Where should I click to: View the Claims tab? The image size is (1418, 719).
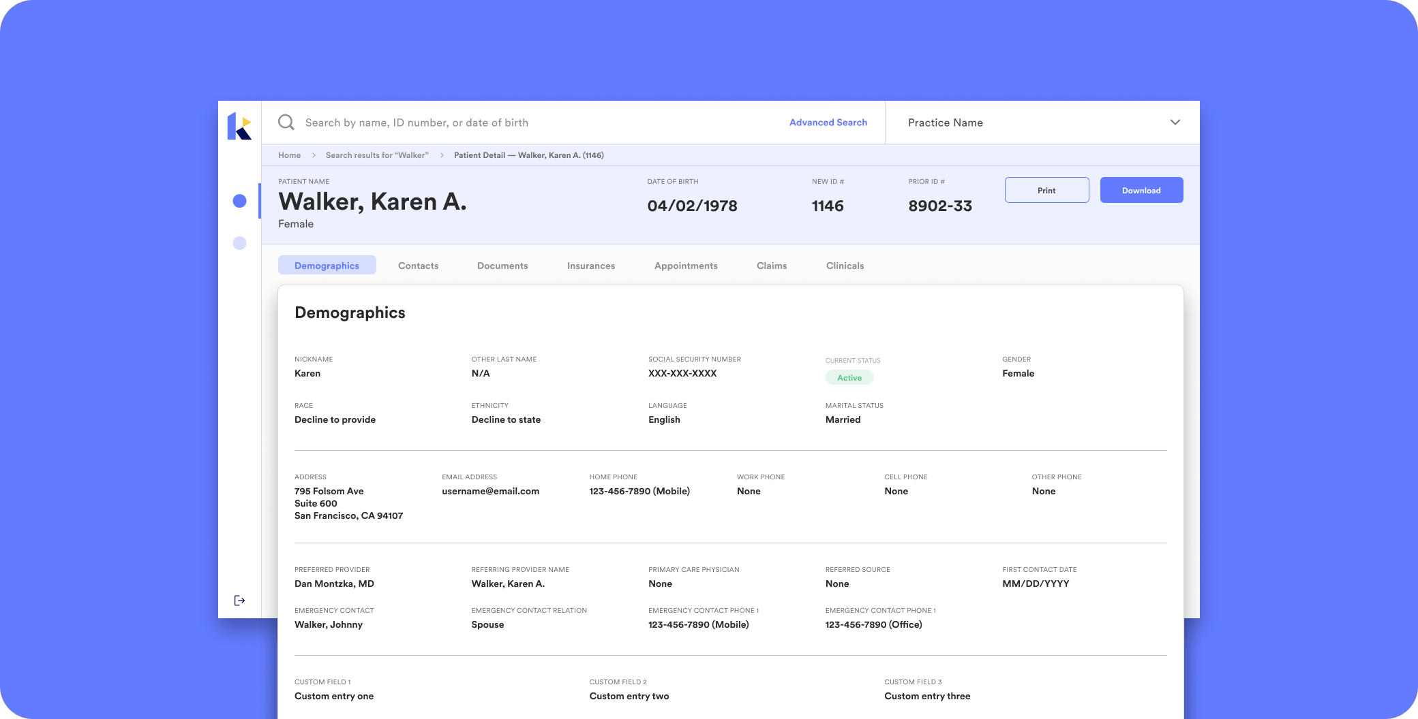[772, 266]
